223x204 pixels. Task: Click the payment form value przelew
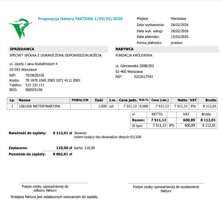[x=176, y=43]
